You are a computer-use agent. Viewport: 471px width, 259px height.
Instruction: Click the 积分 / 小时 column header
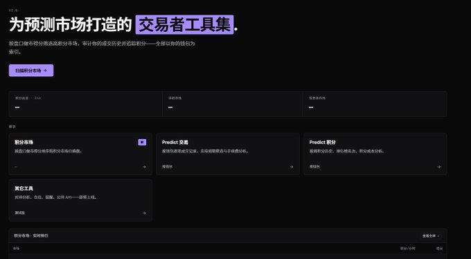407,249
